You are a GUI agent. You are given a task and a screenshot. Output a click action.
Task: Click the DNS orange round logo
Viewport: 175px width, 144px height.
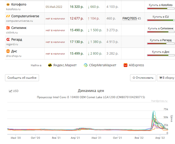click(x=8, y=51)
